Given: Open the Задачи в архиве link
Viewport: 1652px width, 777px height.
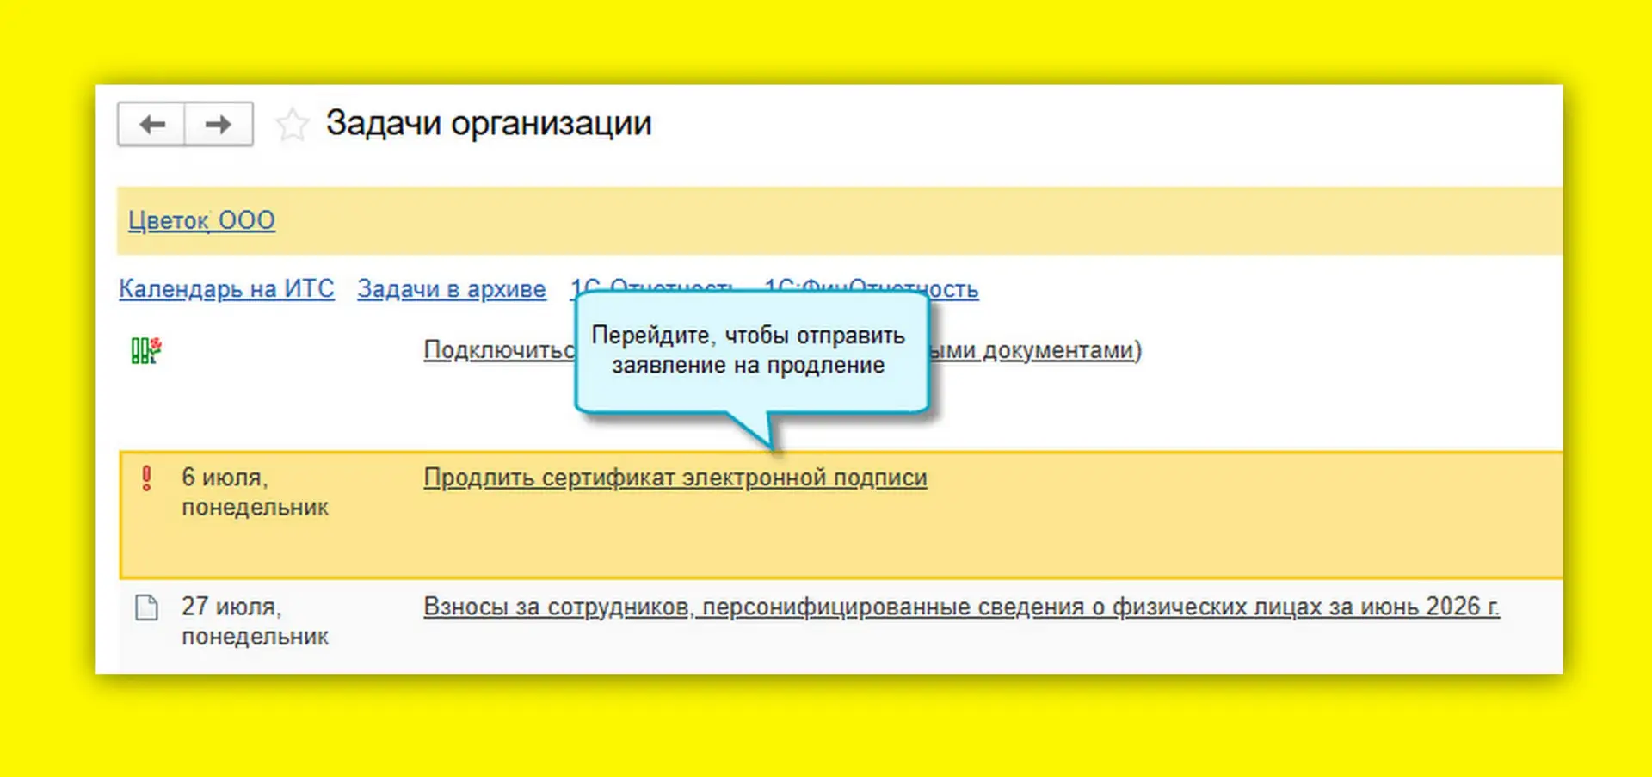Looking at the screenshot, I should [452, 288].
